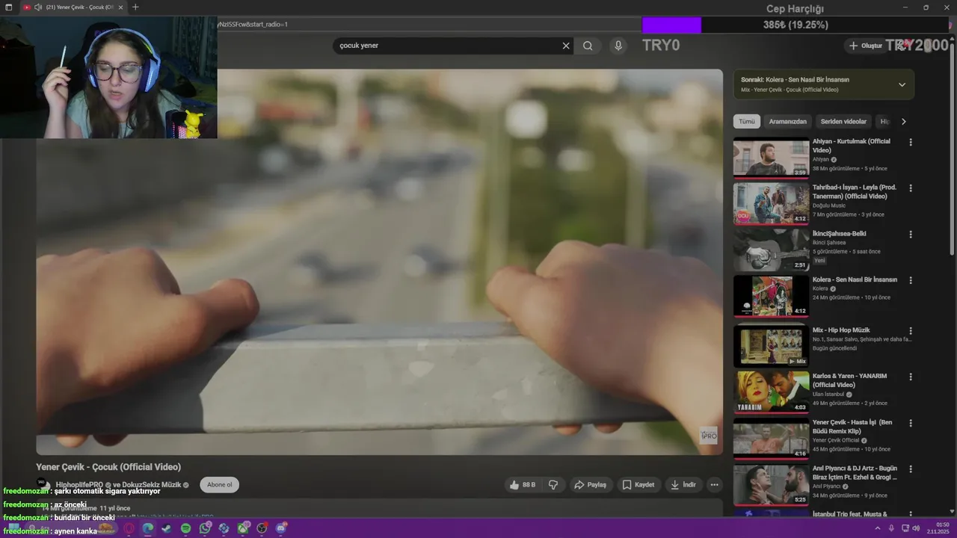
Task: Open Karlos & Yaren - YANARIM thumbnail
Action: 771,392
